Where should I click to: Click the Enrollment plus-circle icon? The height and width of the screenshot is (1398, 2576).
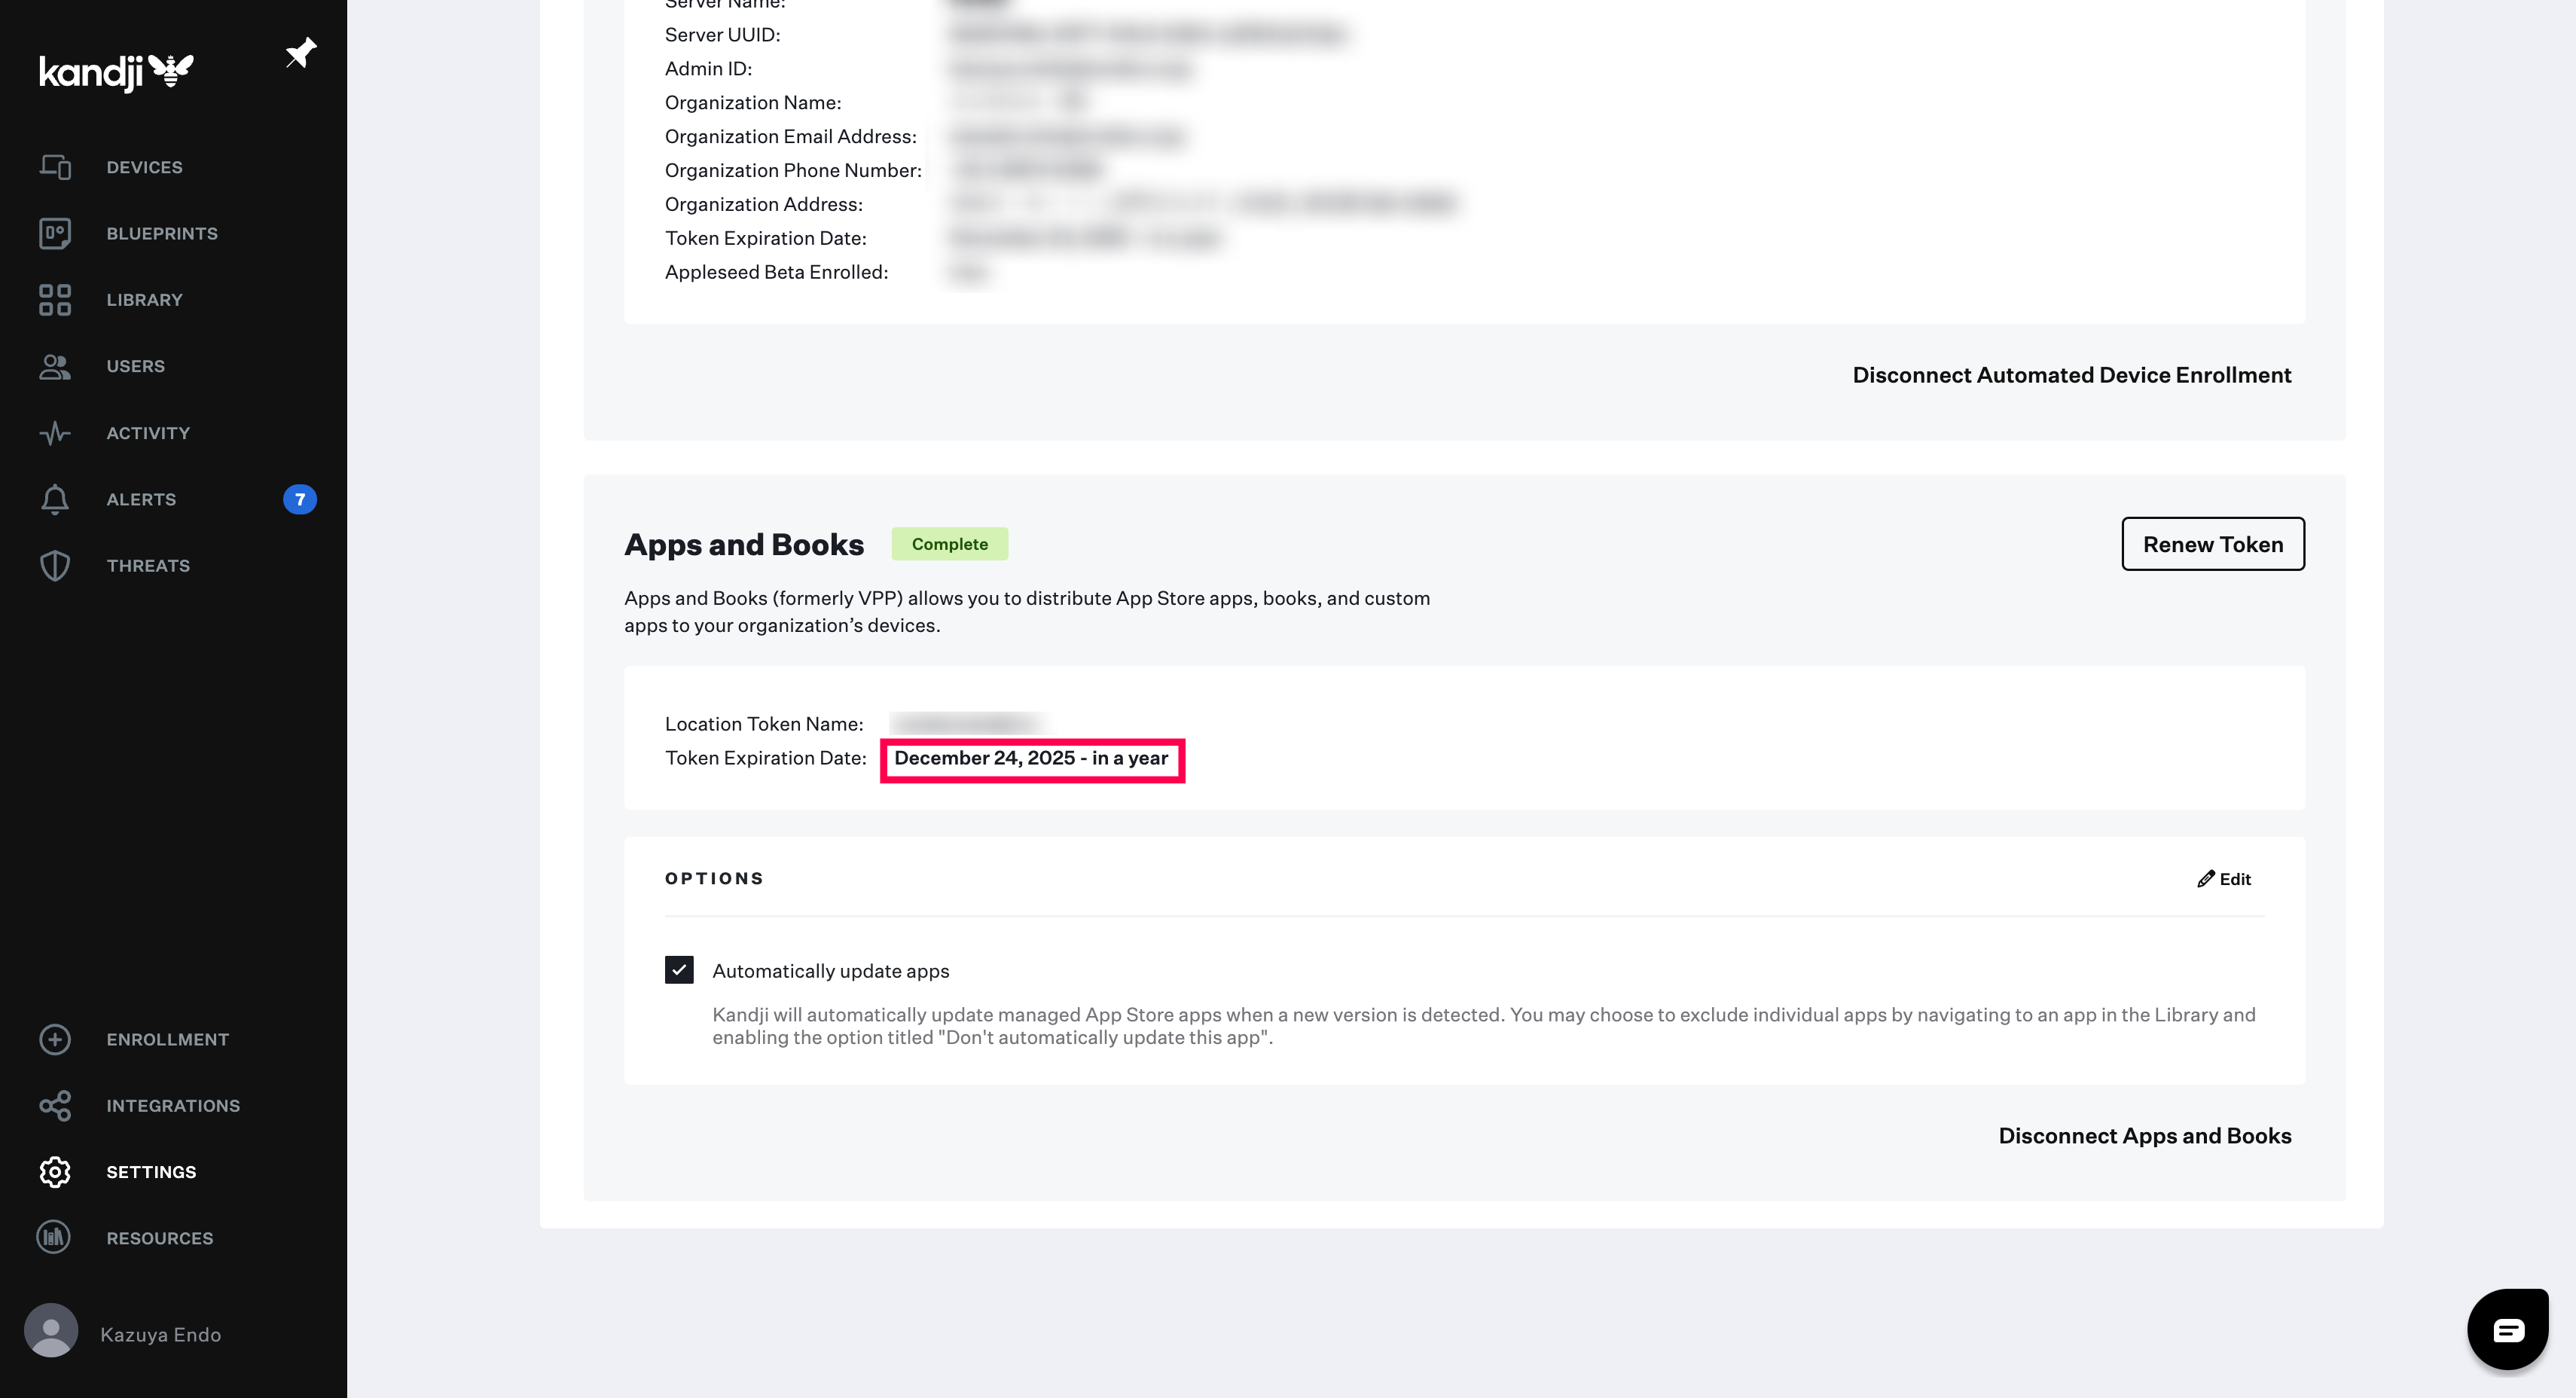[55, 1039]
